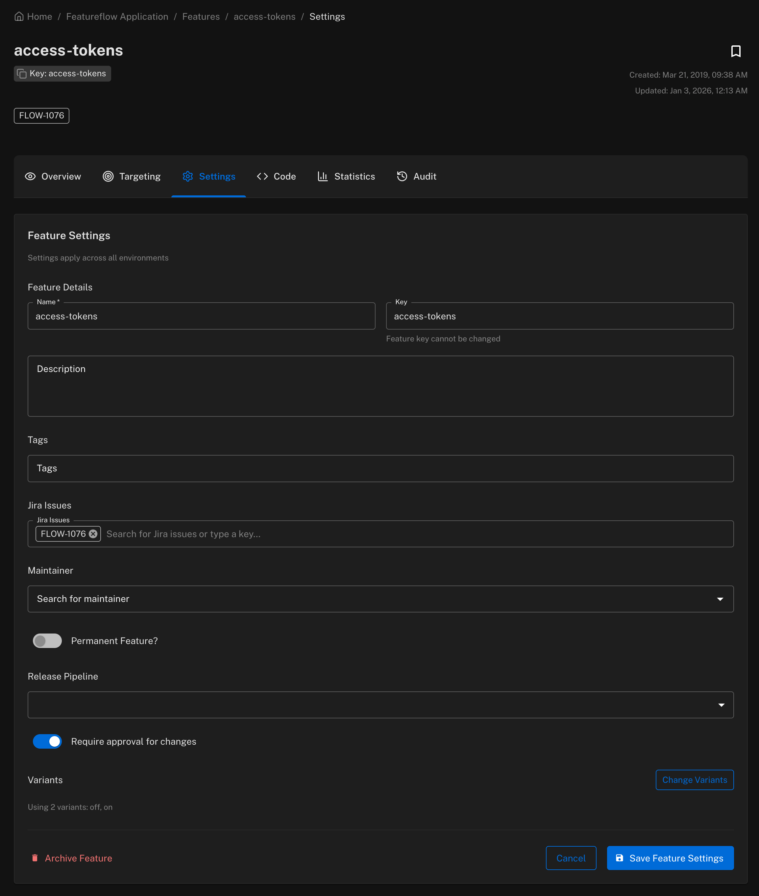Open the Audit tab
This screenshot has height=896, width=759.
click(x=417, y=176)
